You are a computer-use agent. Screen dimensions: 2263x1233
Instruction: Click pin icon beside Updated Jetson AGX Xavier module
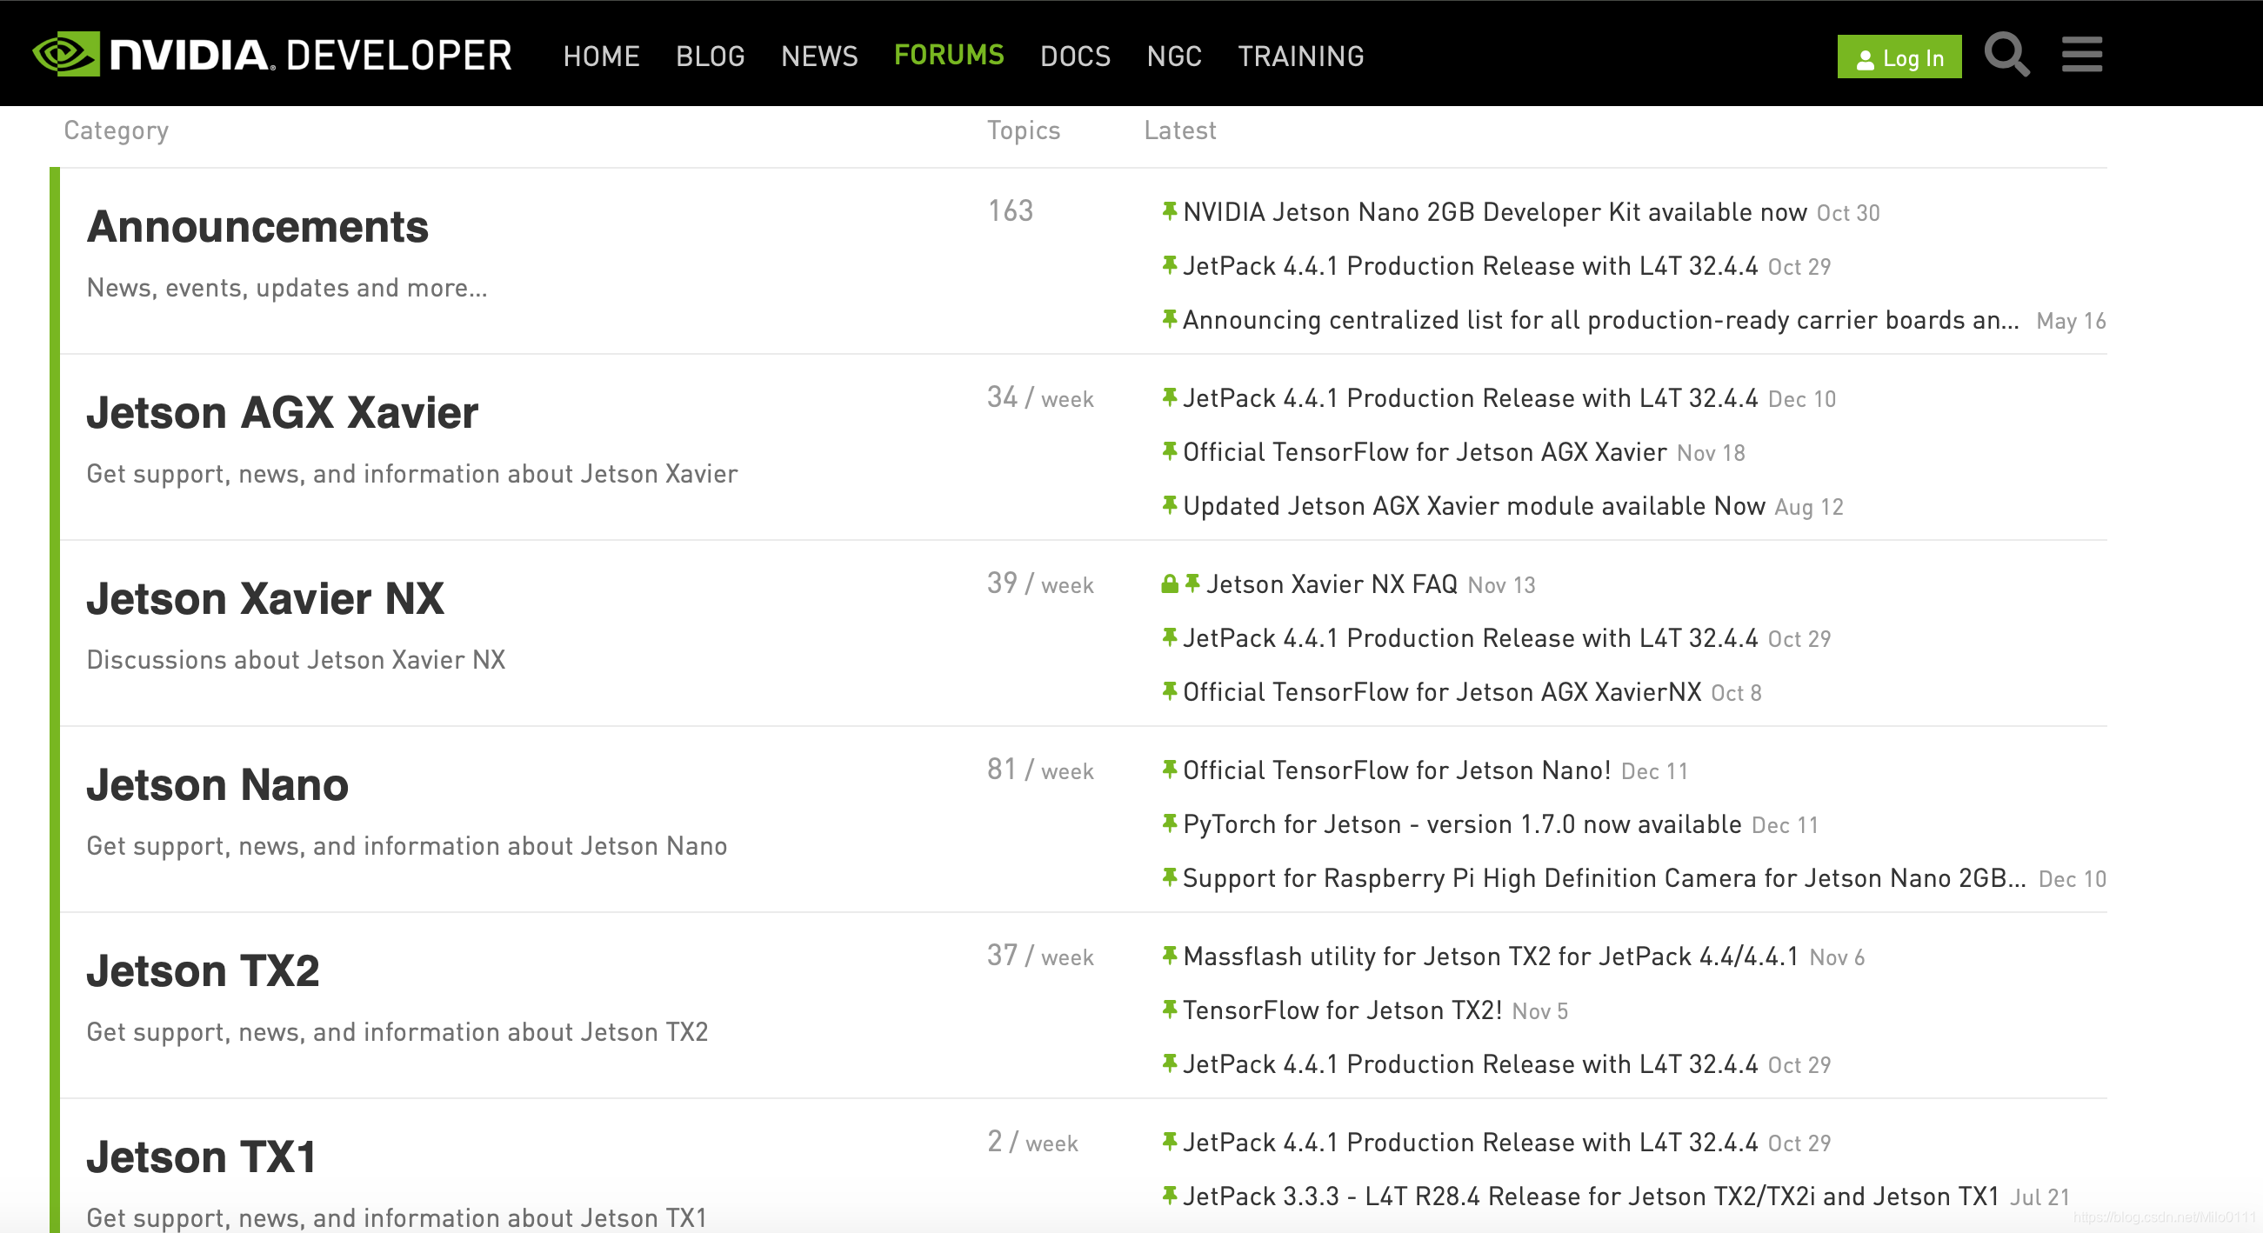point(1169,505)
